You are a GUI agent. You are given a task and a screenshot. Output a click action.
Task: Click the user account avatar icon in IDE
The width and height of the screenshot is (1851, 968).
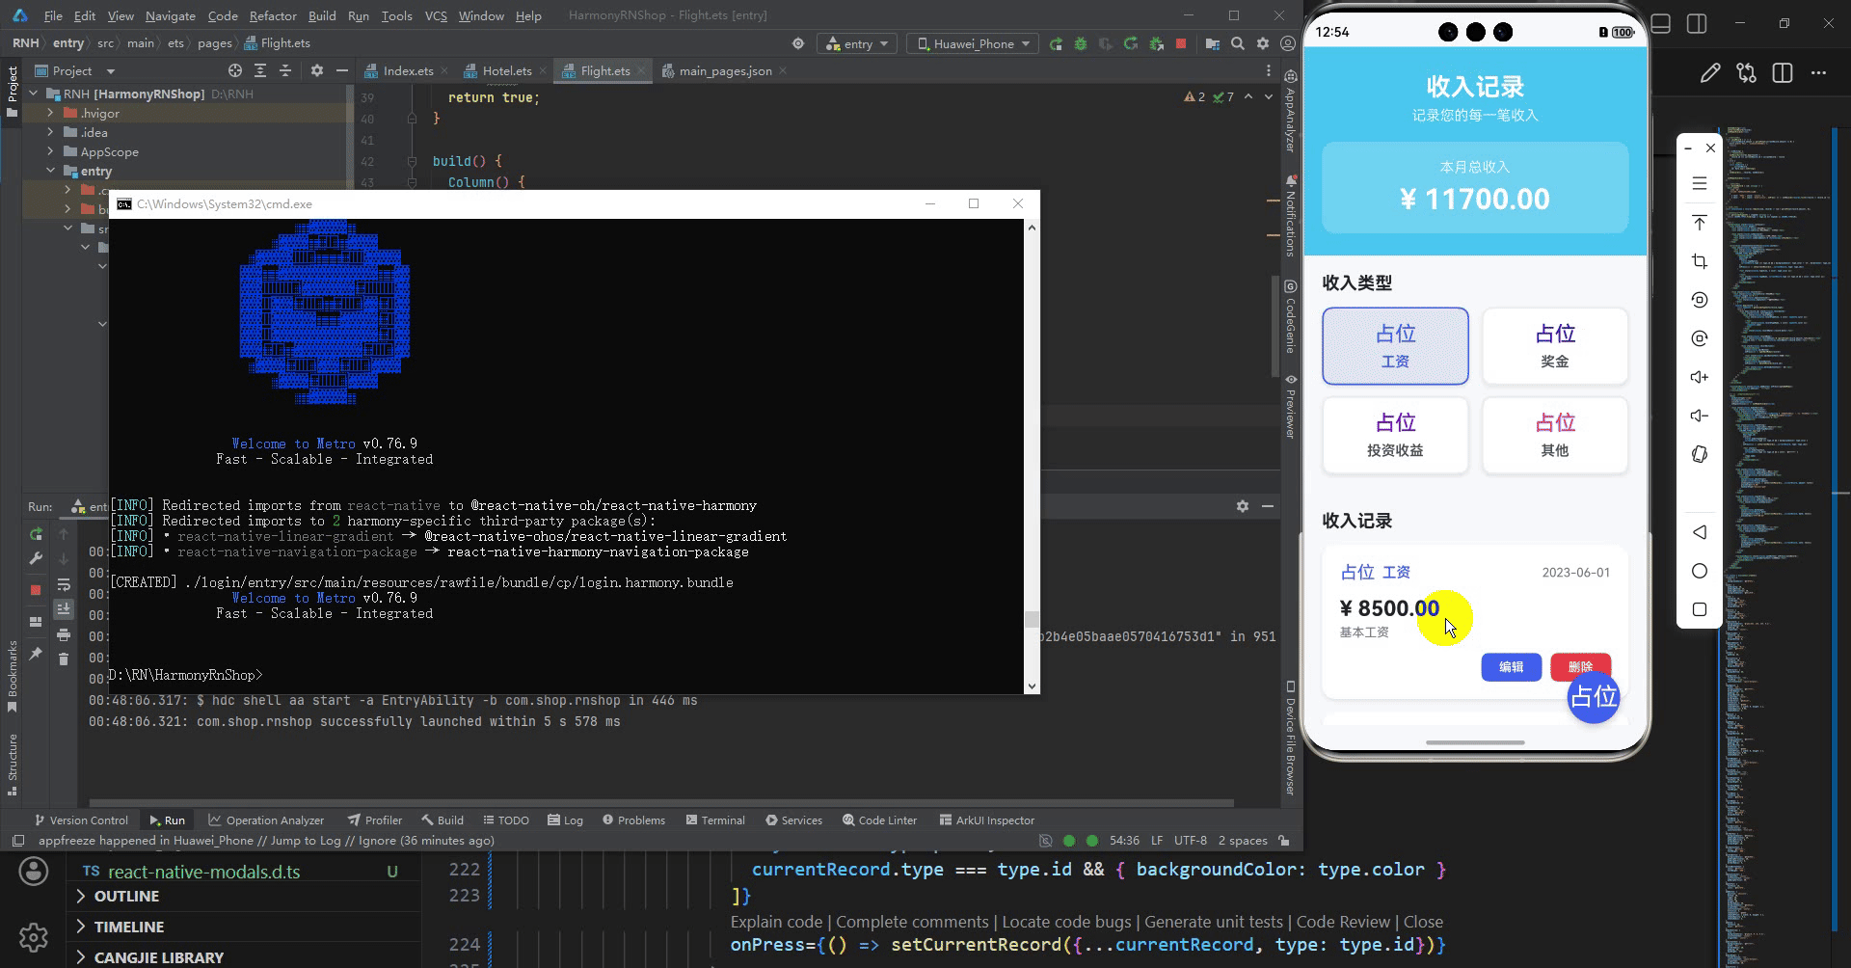1288,43
